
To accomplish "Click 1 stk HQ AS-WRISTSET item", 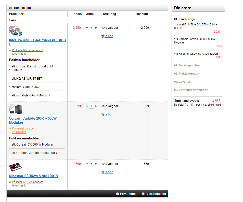I will click(25, 79).
